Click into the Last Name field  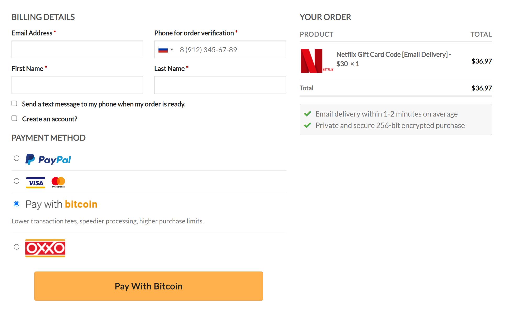click(x=220, y=85)
